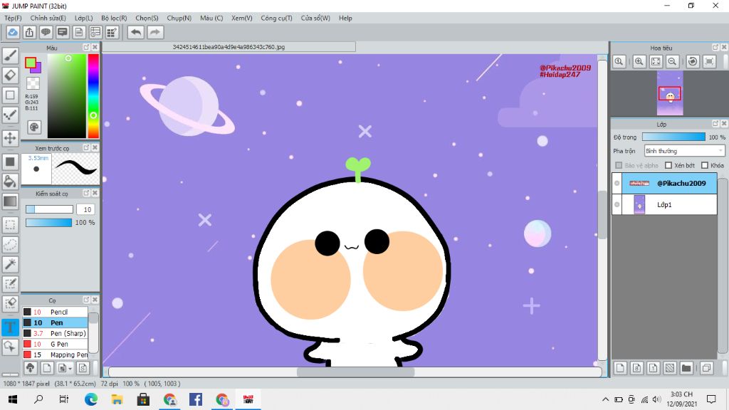Click the hue spectrum bar
This screenshot has height=410, width=729.
[93, 96]
